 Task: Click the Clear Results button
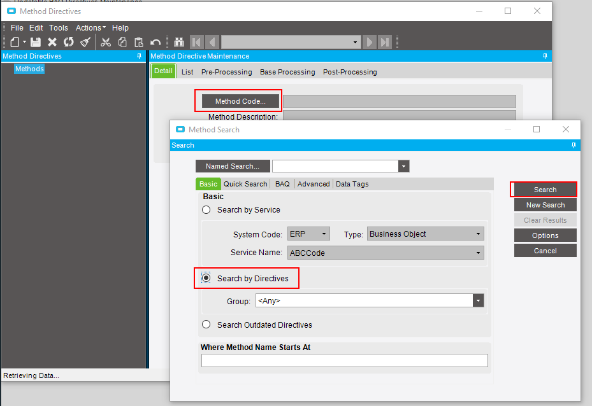pyautogui.click(x=545, y=220)
